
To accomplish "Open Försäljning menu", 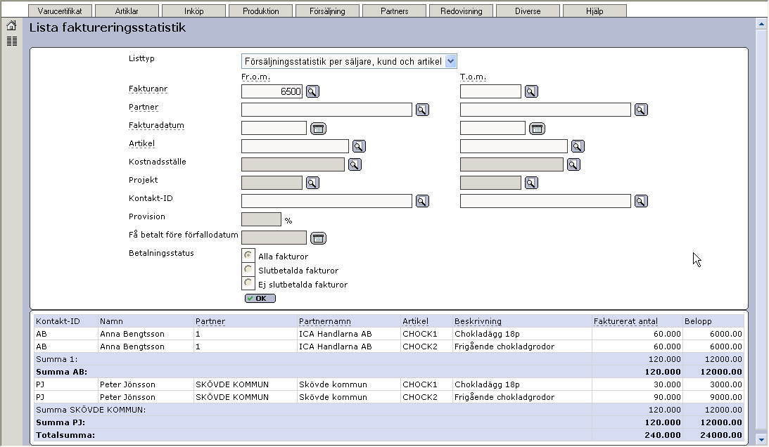I will 327,11.
